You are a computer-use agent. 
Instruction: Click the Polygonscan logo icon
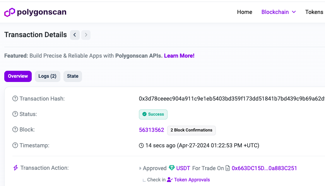10,12
